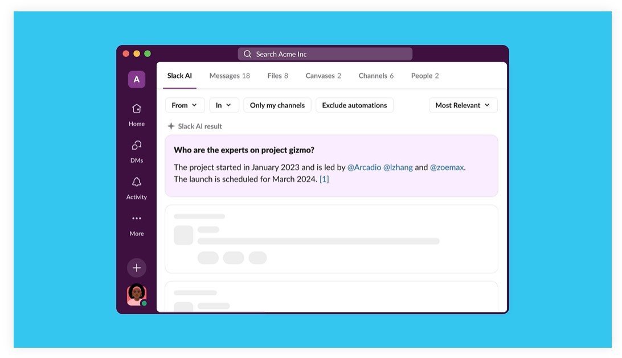Viewport: 622px width, 358px height.
Task: Go to Home in the sidebar
Action: pyautogui.click(x=137, y=115)
